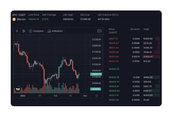Image resolution: width=174 pixels, height=117 pixels.
Task: Click the Bitcoin coin icon
Action: (x=14, y=19)
